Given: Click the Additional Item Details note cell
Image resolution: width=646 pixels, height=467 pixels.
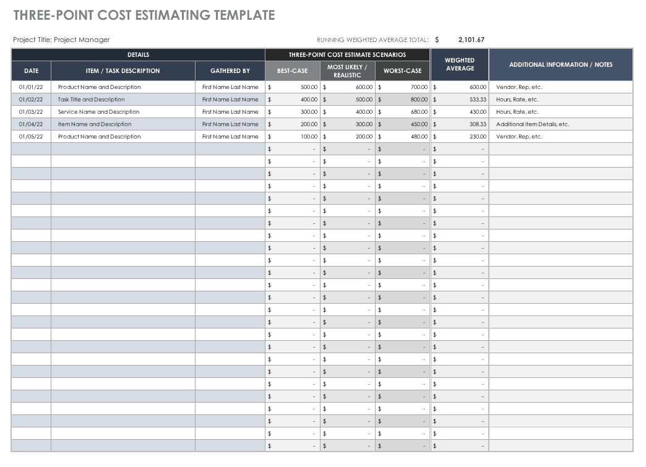Looking at the screenshot, I should pos(532,124).
